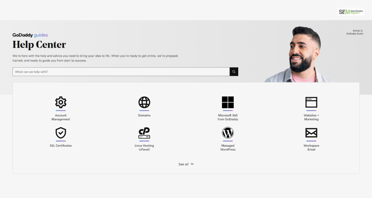Click the 'See all' text
The height and width of the screenshot is (198, 372).
click(183, 164)
